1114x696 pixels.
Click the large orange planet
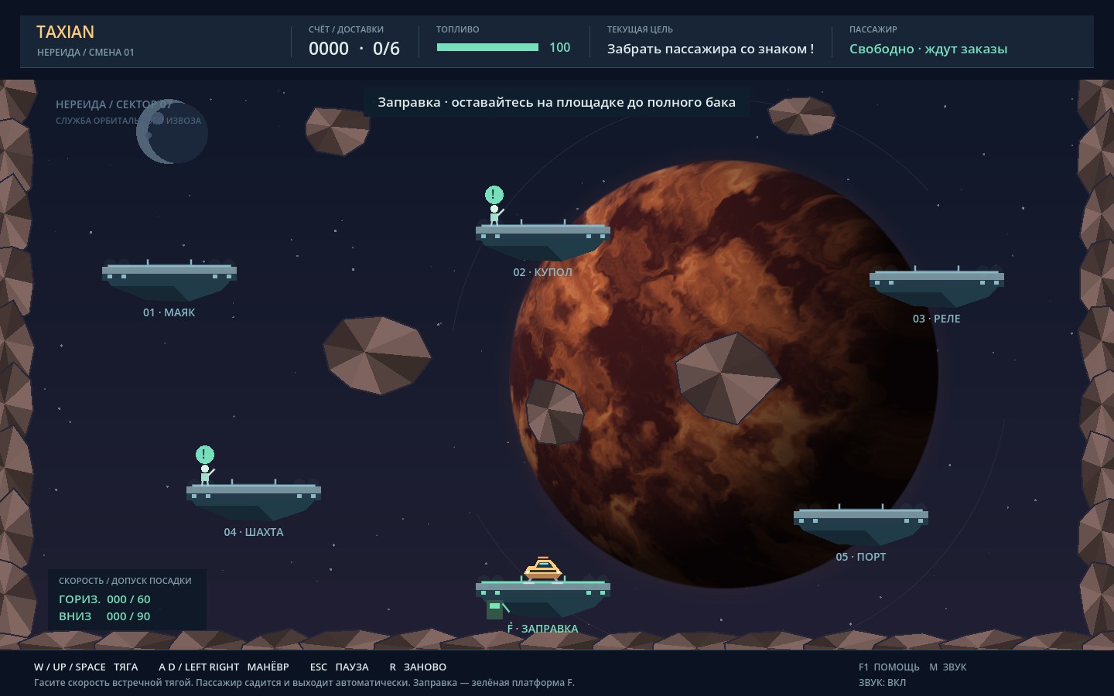[x=724, y=375]
